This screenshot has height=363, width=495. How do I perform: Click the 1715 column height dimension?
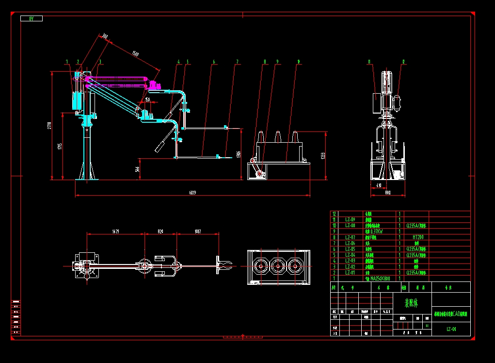pos(60,146)
